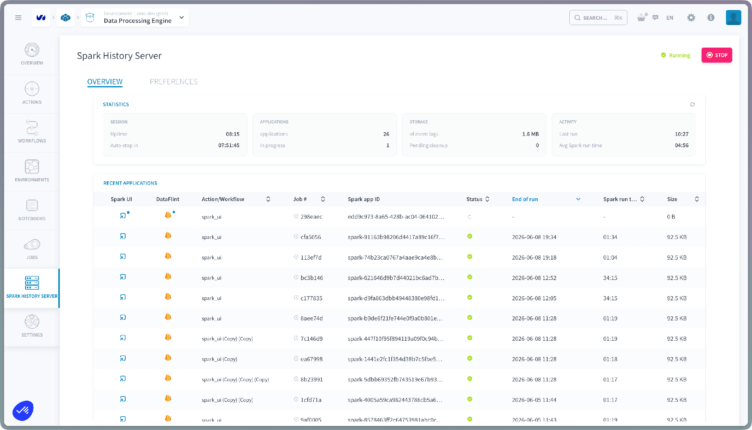752x430 pixels.
Task: Sort by Action/Workflow column
Action: click(268, 199)
